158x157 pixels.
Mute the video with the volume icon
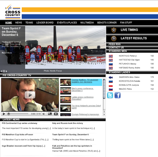(44, 114)
